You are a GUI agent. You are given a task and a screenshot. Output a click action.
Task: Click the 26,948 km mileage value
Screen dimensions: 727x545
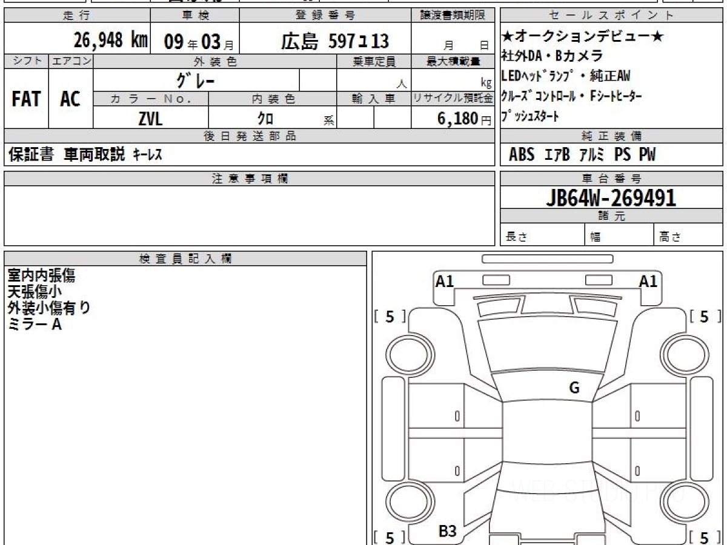coord(110,41)
